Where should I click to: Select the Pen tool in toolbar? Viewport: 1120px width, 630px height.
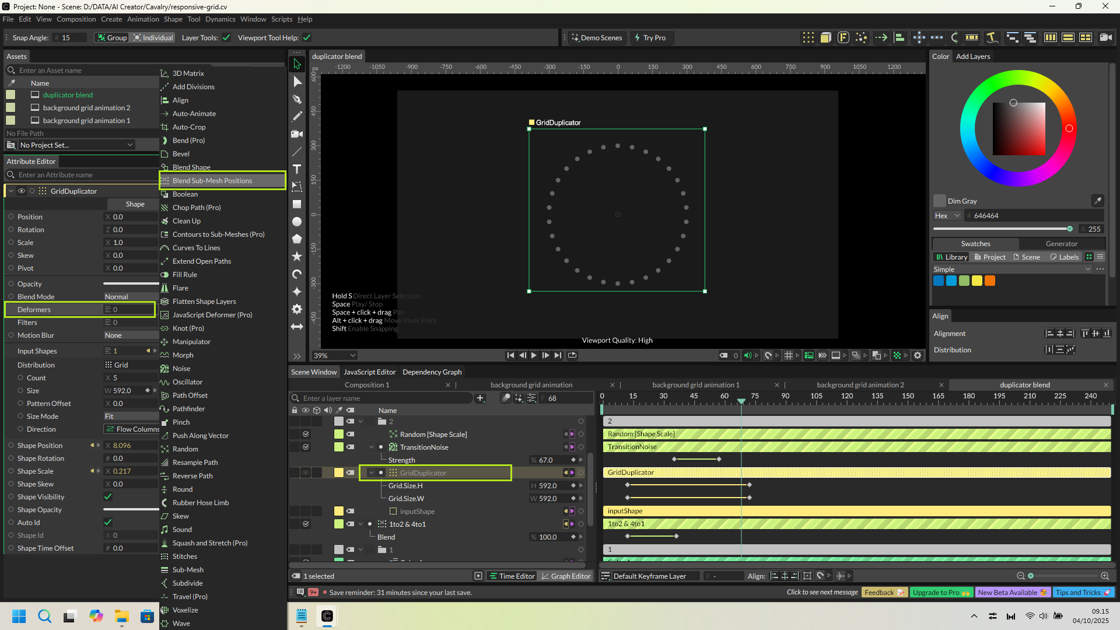pos(297,99)
